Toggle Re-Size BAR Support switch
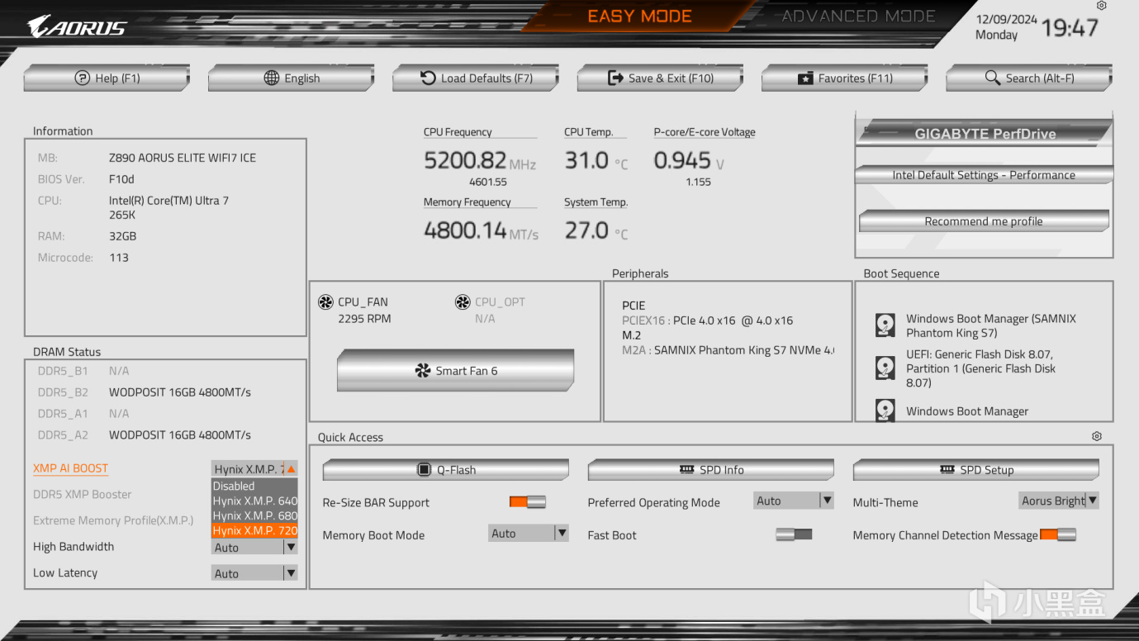Image resolution: width=1139 pixels, height=641 pixels. coord(528,501)
